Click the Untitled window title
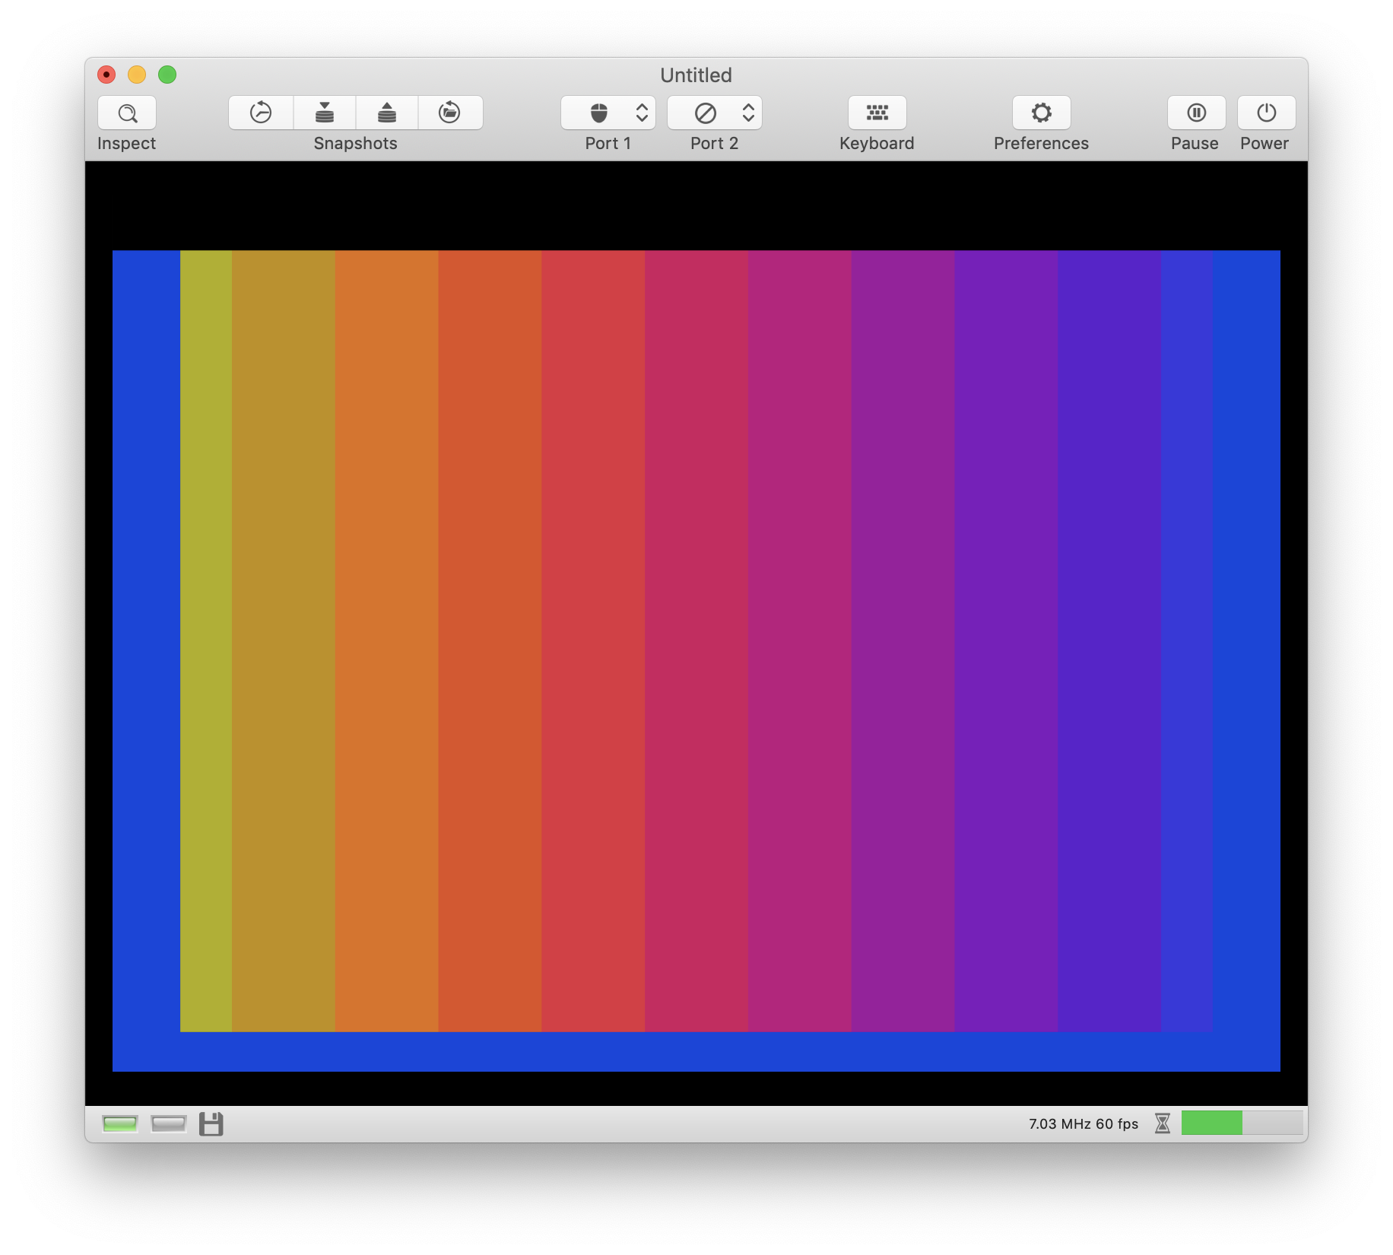The width and height of the screenshot is (1393, 1255). pos(696,75)
